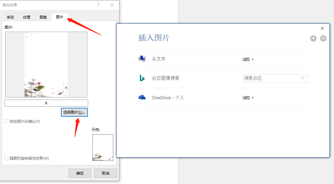Click the 示例 preview thumbnail
Screen dimensions: 334x184
(103, 147)
